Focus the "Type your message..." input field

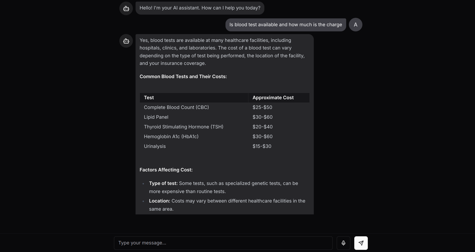coord(223,243)
